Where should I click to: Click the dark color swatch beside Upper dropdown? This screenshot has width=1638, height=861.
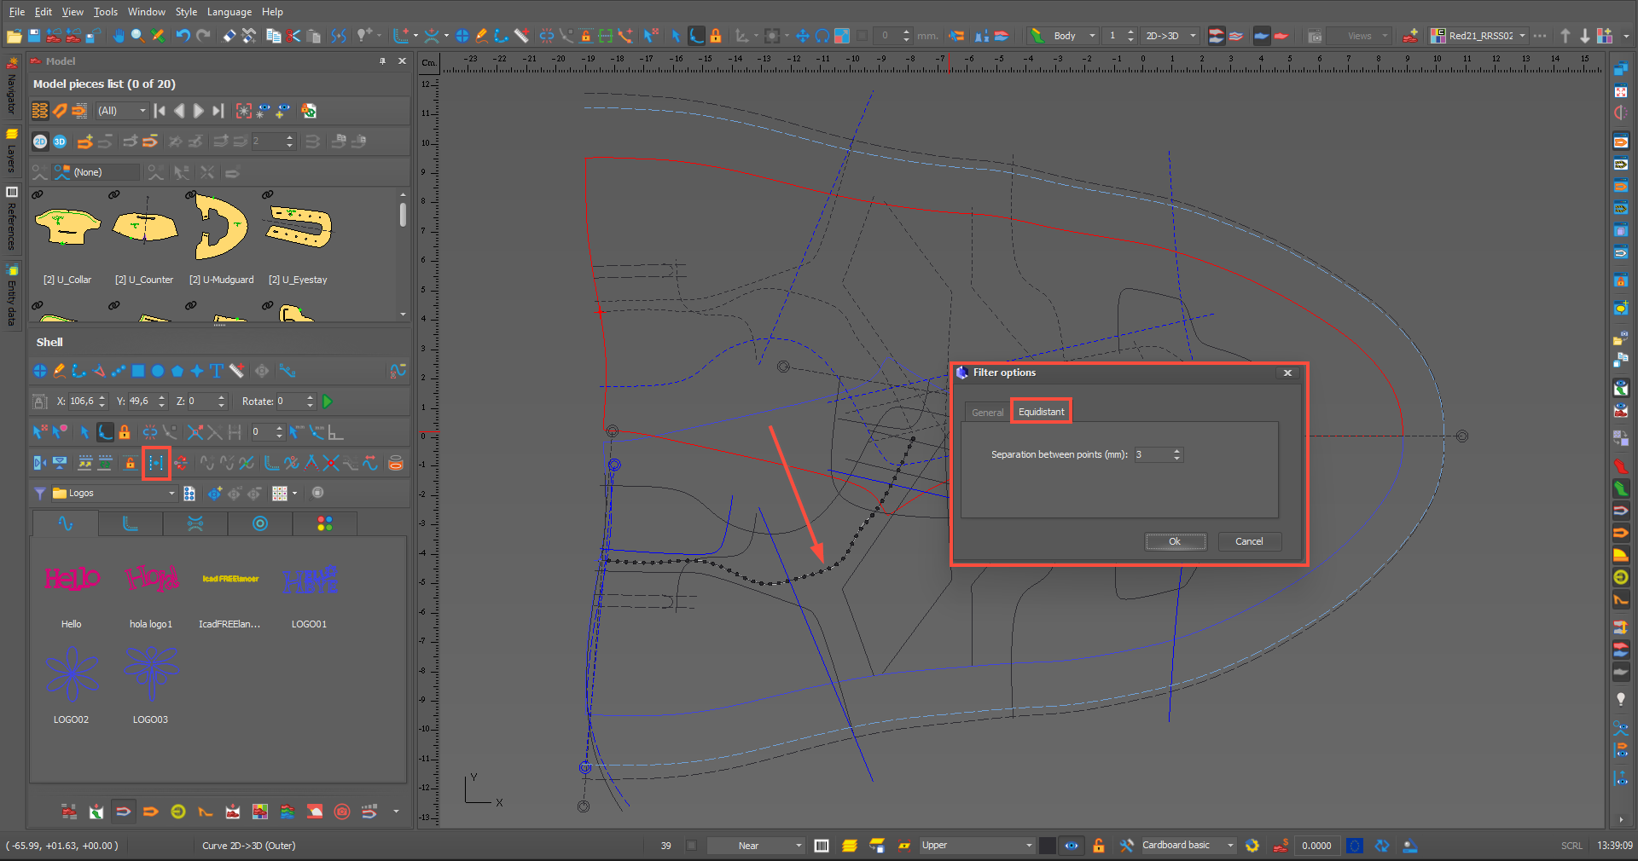(1048, 846)
